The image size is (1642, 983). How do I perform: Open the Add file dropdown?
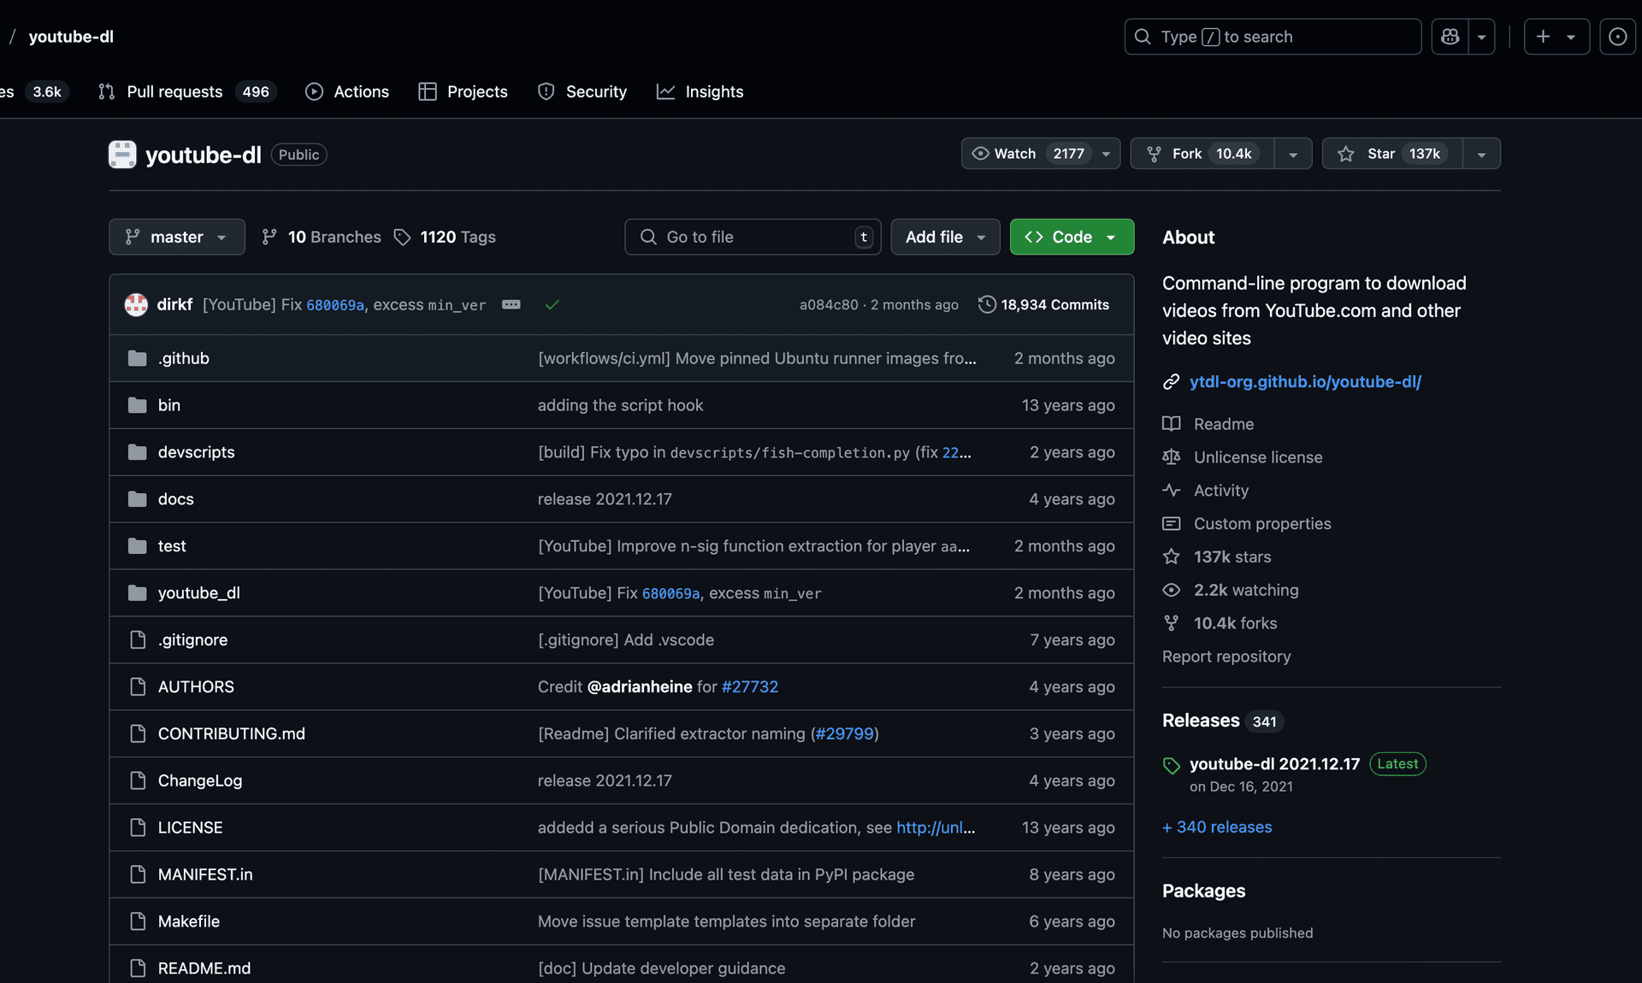coord(945,237)
